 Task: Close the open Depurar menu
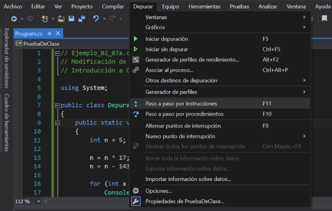[143, 7]
